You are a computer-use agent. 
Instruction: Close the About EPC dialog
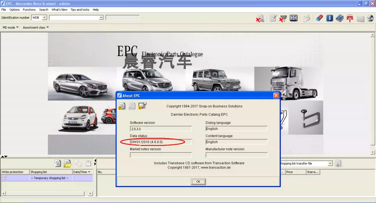click(276, 95)
